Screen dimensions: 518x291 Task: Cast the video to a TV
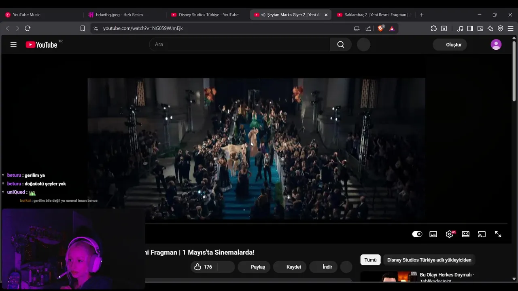(x=482, y=234)
